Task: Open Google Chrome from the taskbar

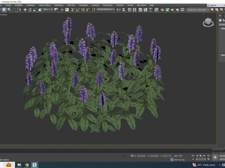Action: tap(27, 165)
